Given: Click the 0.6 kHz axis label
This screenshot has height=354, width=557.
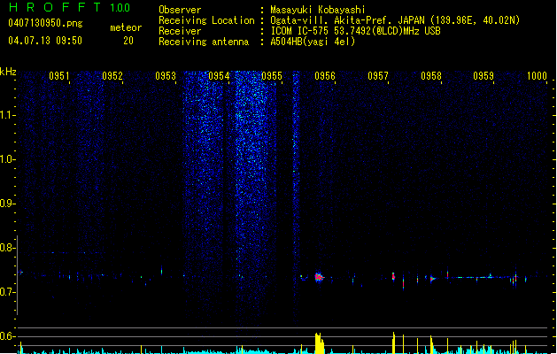Looking at the screenshot, I should [7, 336].
